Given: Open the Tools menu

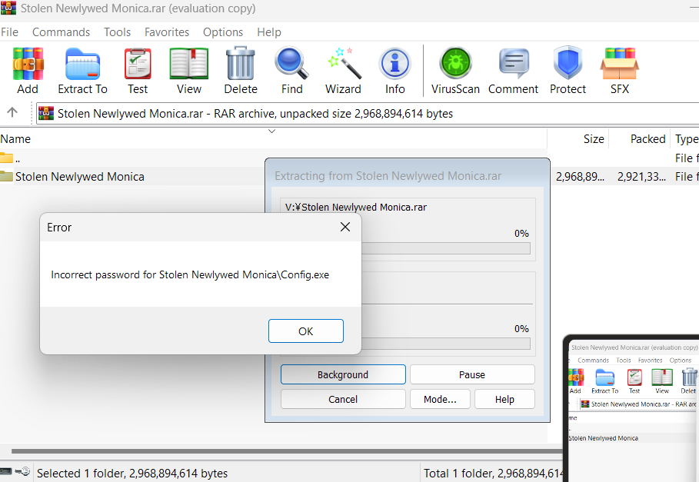Looking at the screenshot, I should click(117, 32).
